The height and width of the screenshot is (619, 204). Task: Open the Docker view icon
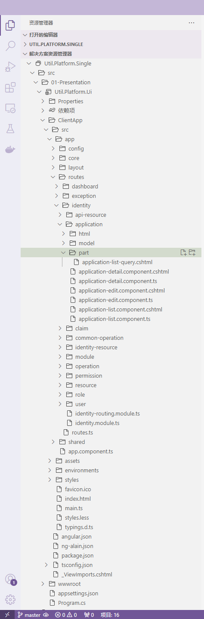point(10,149)
